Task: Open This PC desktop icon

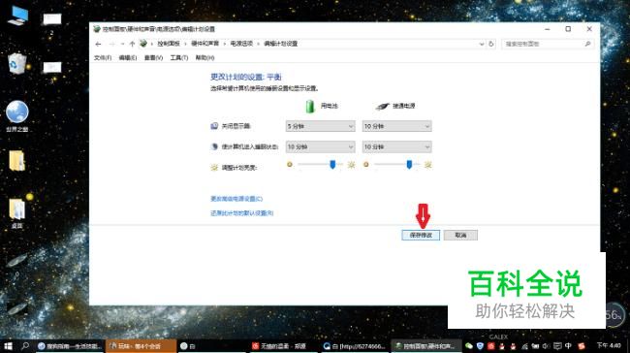Action: [18, 16]
